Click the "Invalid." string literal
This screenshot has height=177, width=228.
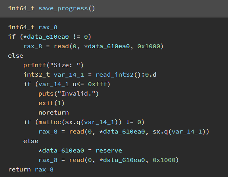[x=77, y=94]
